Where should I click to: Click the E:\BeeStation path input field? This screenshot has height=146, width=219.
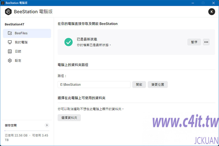pyautogui.click(x=94, y=85)
